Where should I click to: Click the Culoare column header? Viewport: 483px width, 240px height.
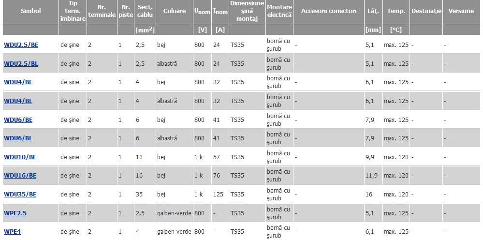pyautogui.click(x=175, y=12)
